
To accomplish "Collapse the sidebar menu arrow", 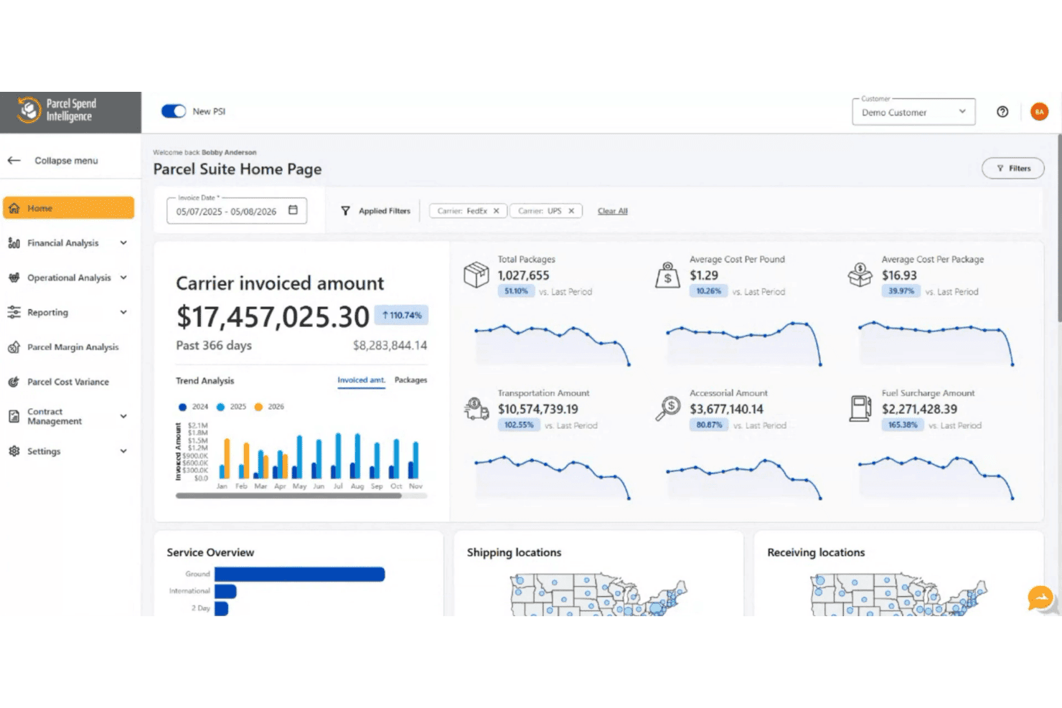I will (x=14, y=161).
